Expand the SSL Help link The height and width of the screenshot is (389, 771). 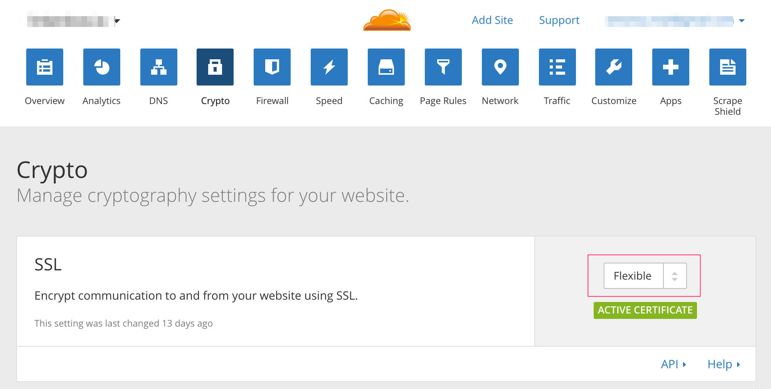723,364
